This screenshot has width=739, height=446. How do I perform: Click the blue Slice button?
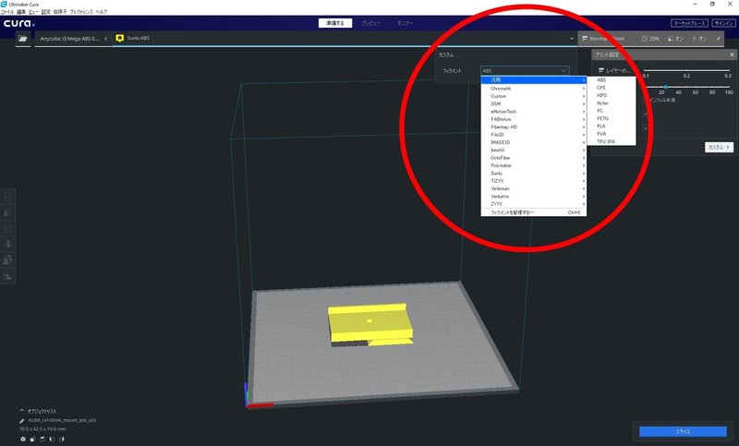point(683,431)
